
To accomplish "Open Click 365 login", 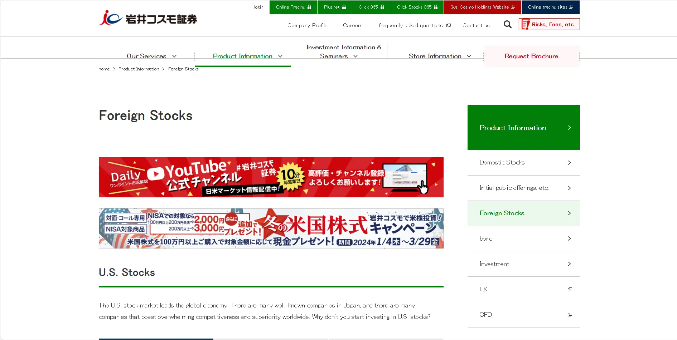I will click(371, 7).
